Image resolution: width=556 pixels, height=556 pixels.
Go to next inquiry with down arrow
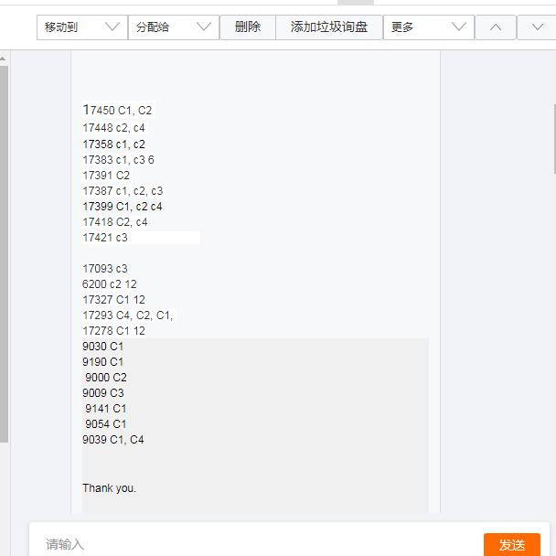(x=537, y=27)
